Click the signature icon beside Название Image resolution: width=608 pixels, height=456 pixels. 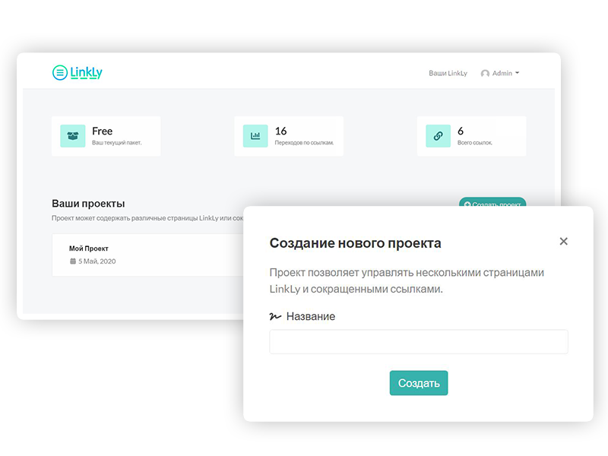pos(275,316)
